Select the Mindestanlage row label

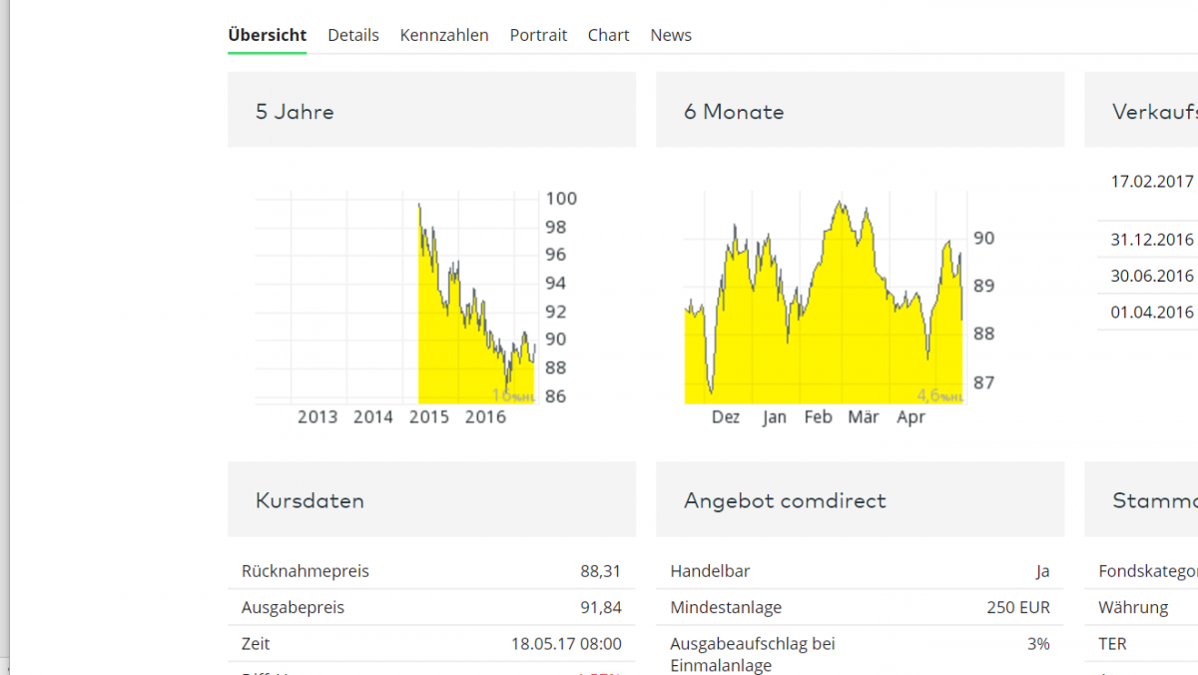tap(726, 607)
